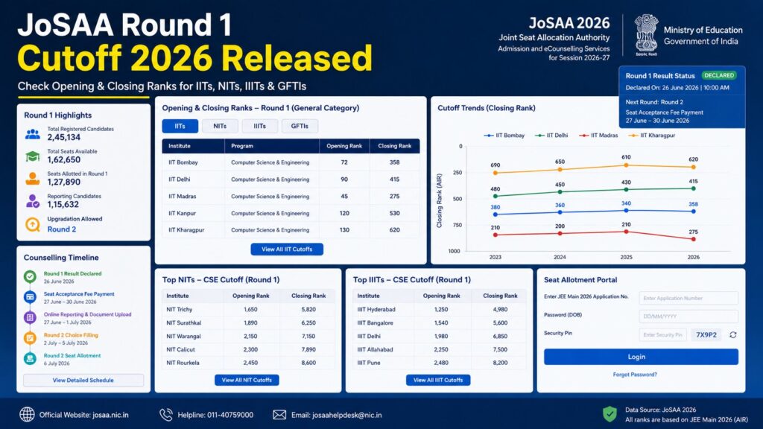Select the IIIT Pune row
Viewport: 763px width, 429px height.
(440, 363)
